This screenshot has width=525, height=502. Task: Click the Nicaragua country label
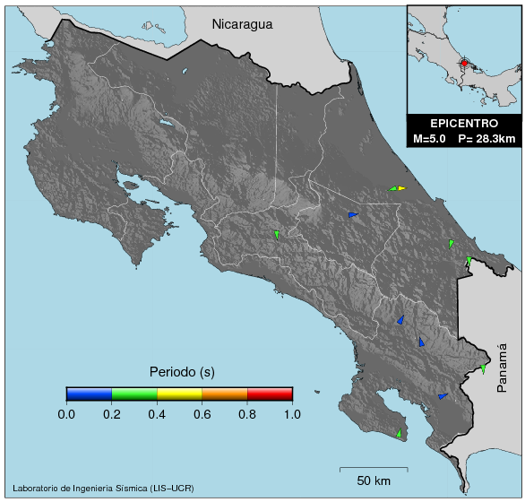[242, 24]
